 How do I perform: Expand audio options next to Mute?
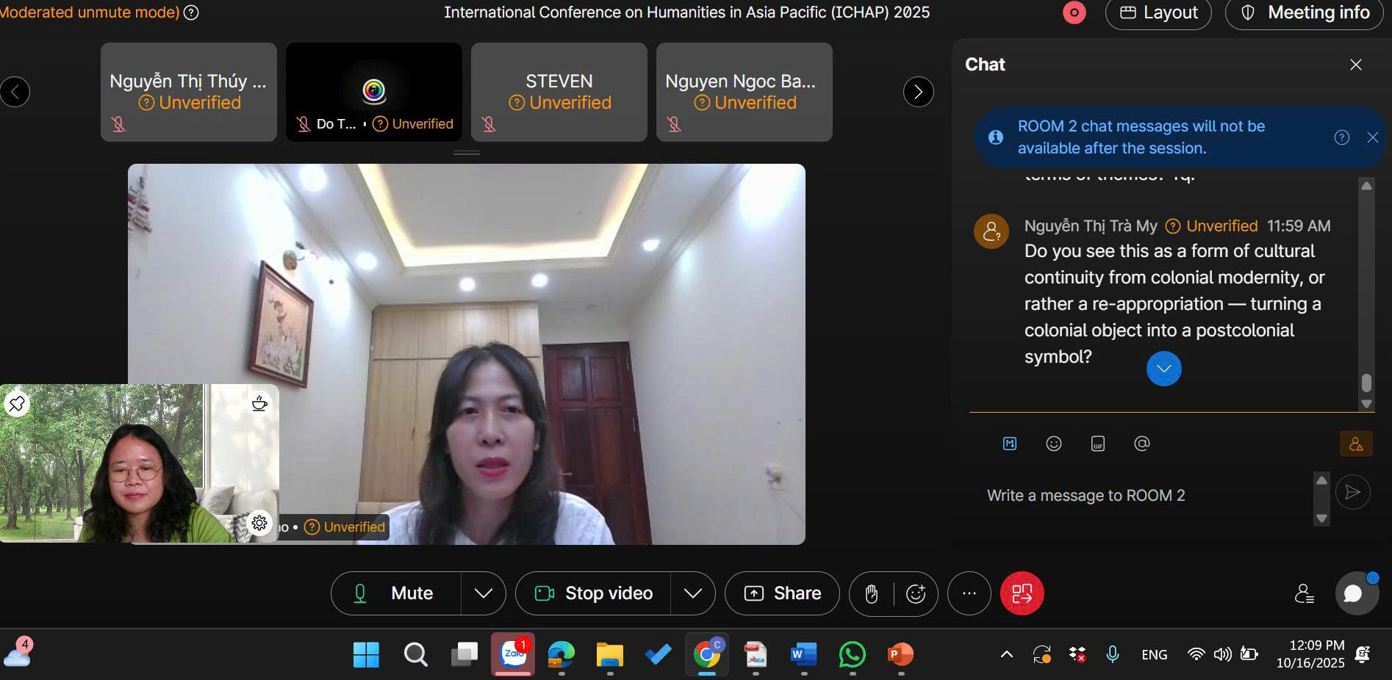pos(483,593)
